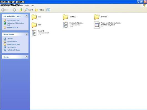The height and width of the screenshot is (110, 147).
Task: Toggle the Folders pane button
Action: point(39,10)
